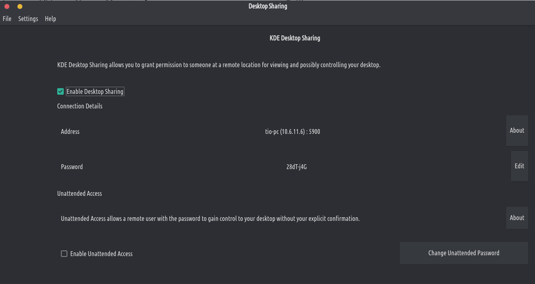Viewport: 535px width, 284px height.
Task: Click the Password field label
Action: (x=71, y=167)
